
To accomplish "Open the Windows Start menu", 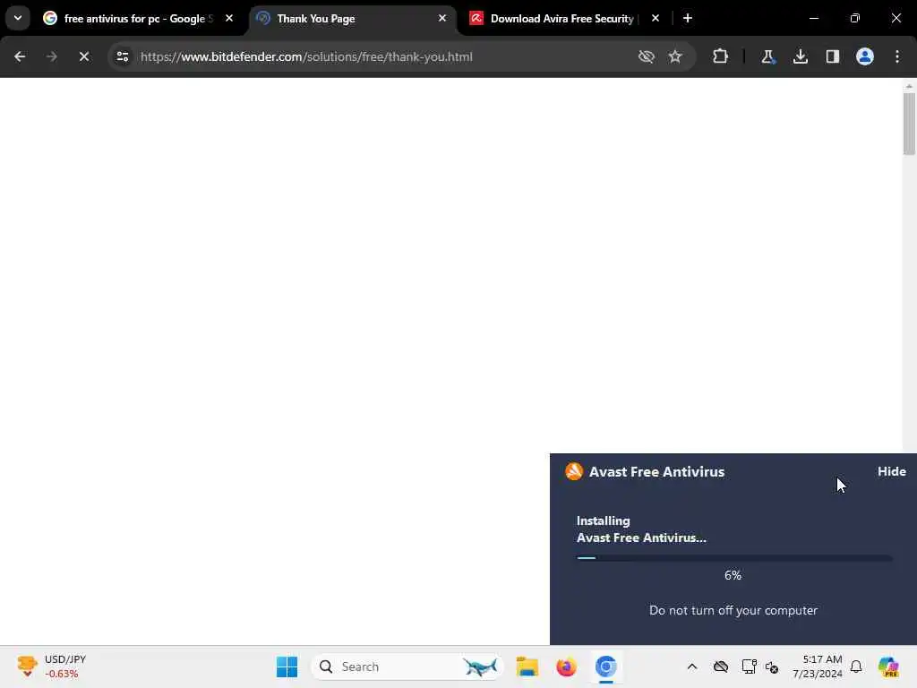I will pyautogui.click(x=287, y=666).
